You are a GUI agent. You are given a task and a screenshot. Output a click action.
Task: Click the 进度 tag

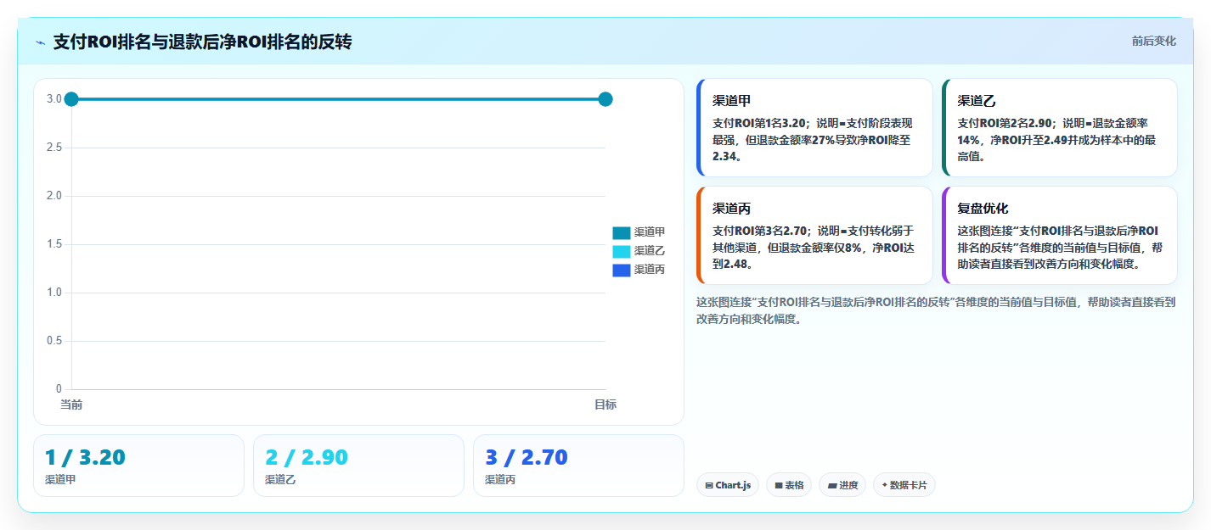842,485
